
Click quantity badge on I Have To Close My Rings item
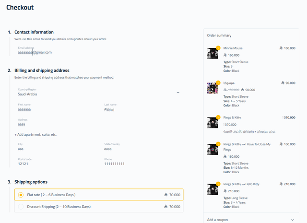click(x=218, y=144)
